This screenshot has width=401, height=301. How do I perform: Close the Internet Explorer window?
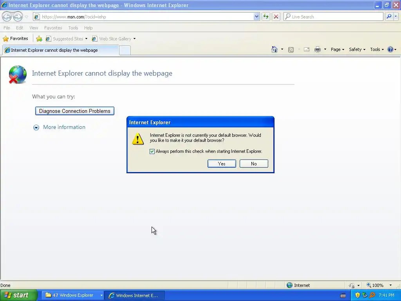(x=396, y=5)
